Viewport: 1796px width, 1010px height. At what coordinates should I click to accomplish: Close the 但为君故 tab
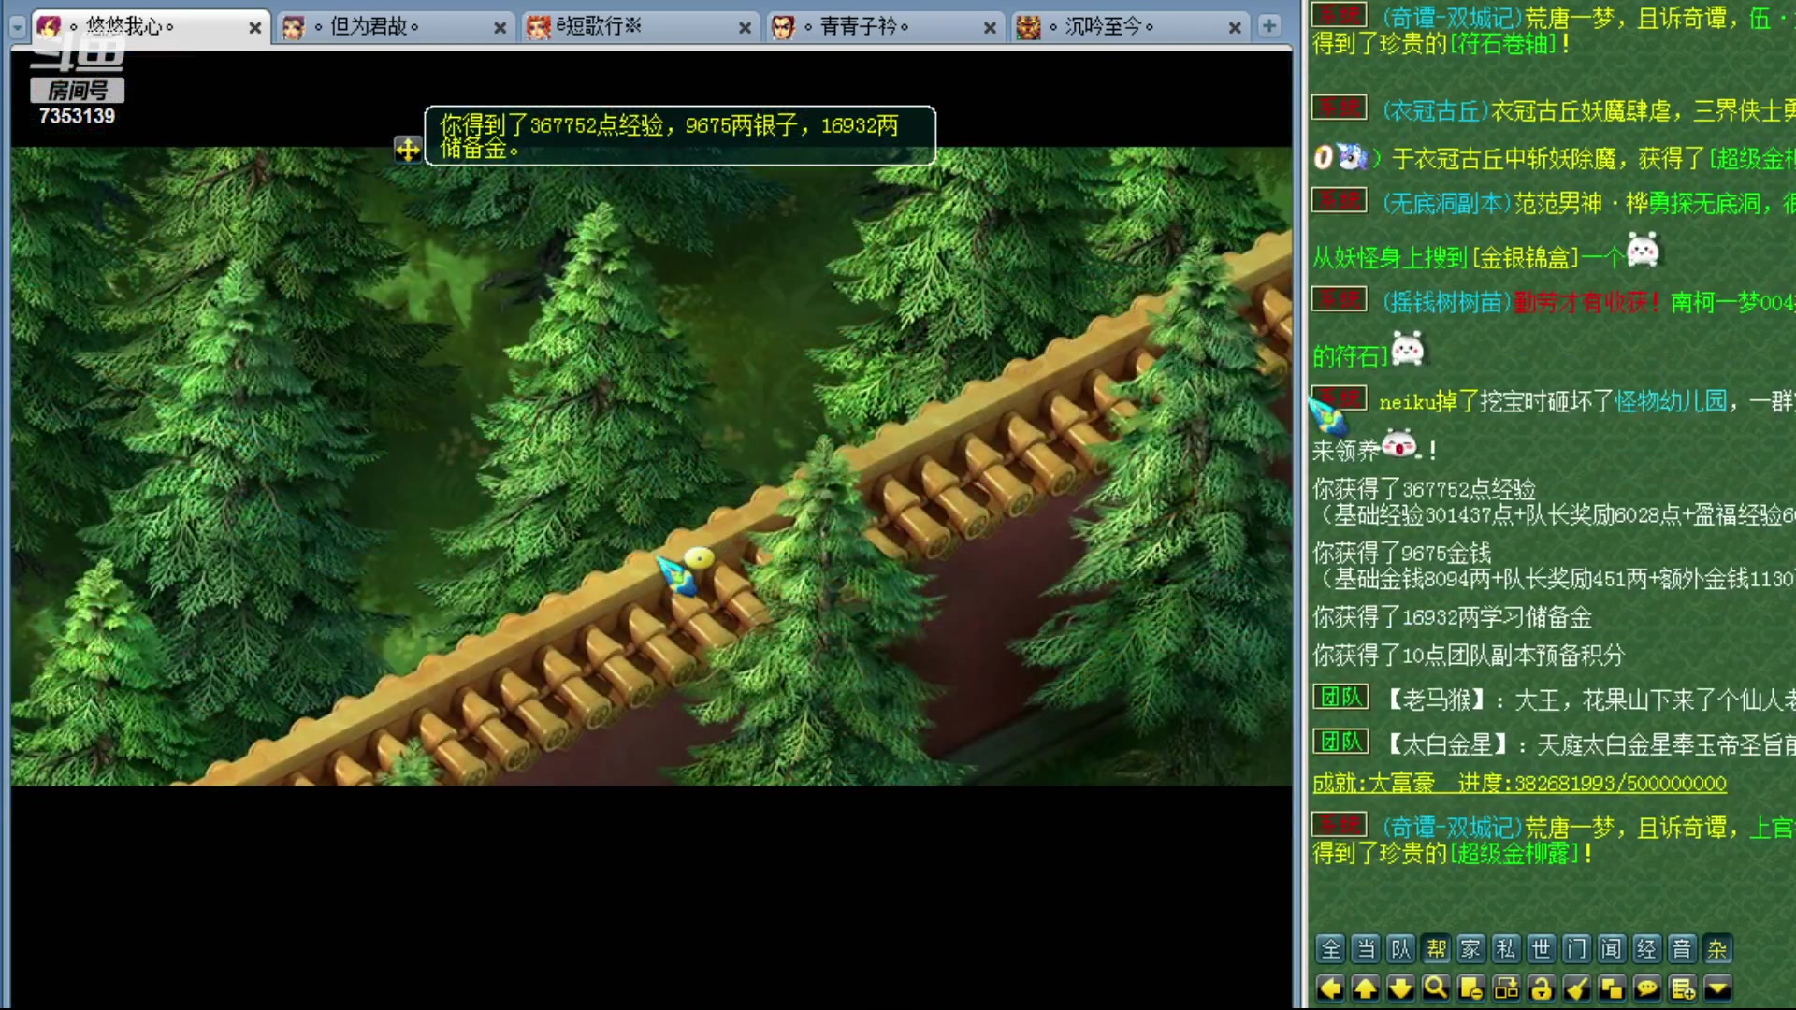[500, 28]
